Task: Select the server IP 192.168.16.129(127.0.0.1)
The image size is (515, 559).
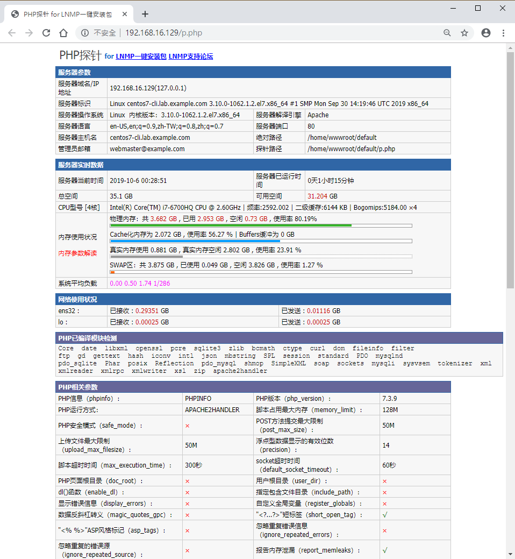Action: (x=148, y=88)
